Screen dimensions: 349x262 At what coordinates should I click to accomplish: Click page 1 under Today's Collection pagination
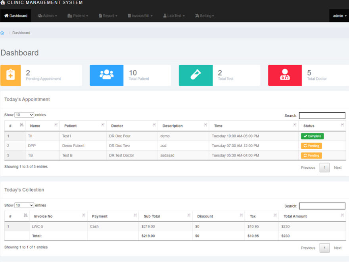point(324,248)
